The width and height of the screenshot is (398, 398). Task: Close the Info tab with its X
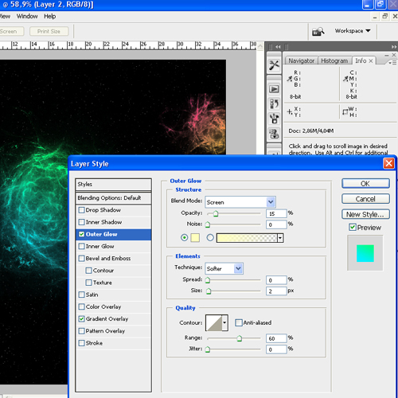(371, 60)
